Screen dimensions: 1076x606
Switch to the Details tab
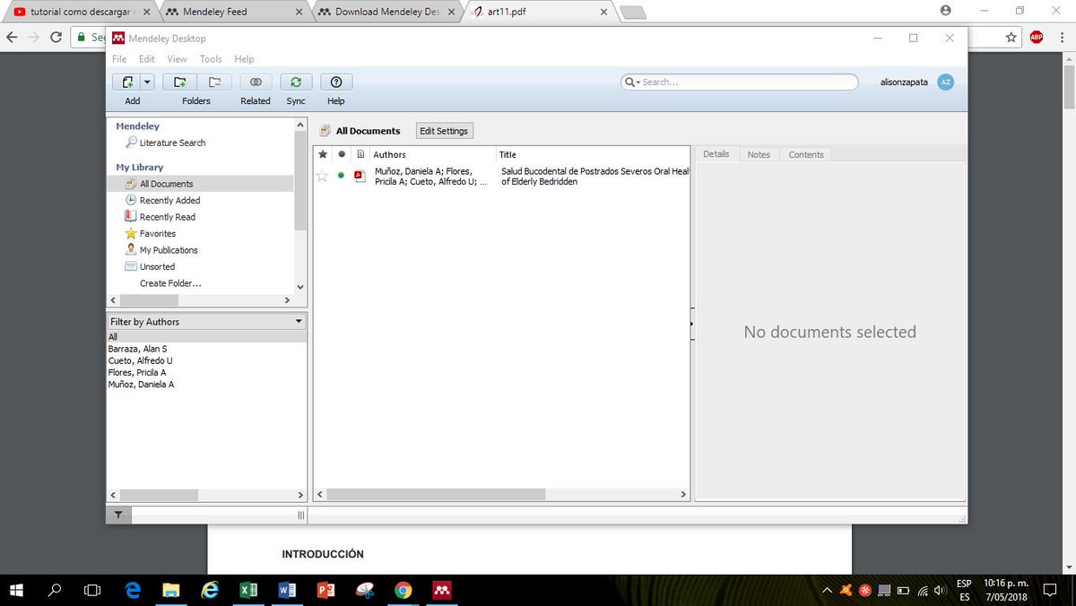click(716, 154)
